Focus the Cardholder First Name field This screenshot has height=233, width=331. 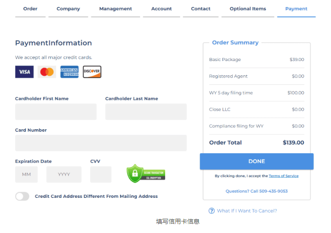tap(56, 112)
